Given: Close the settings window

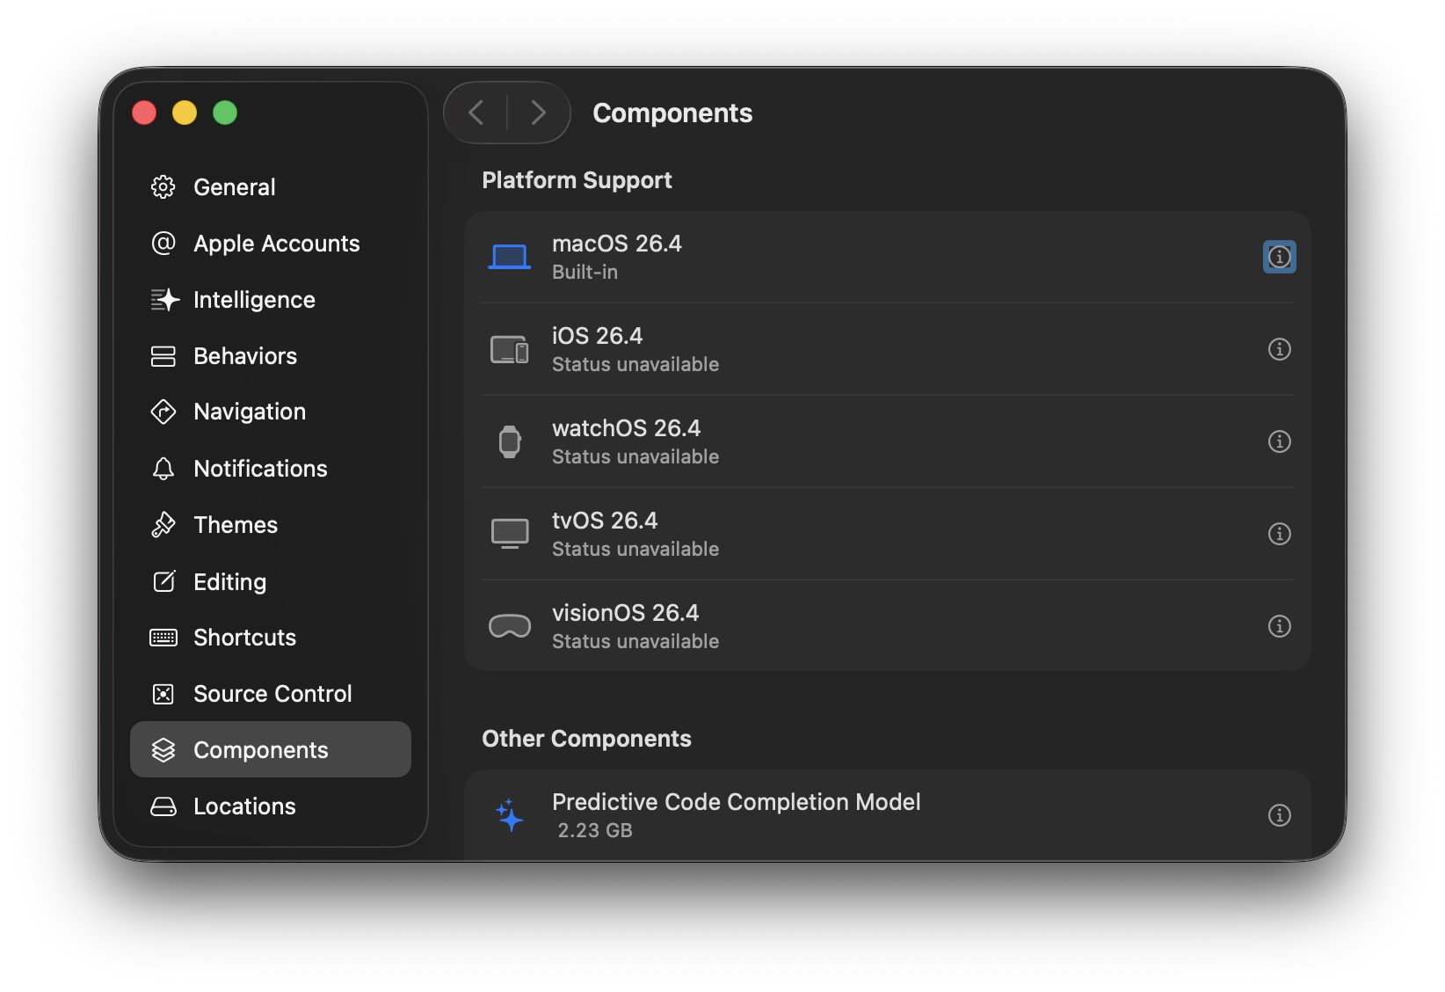Looking at the screenshot, I should pyautogui.click(x=144, y=113).
